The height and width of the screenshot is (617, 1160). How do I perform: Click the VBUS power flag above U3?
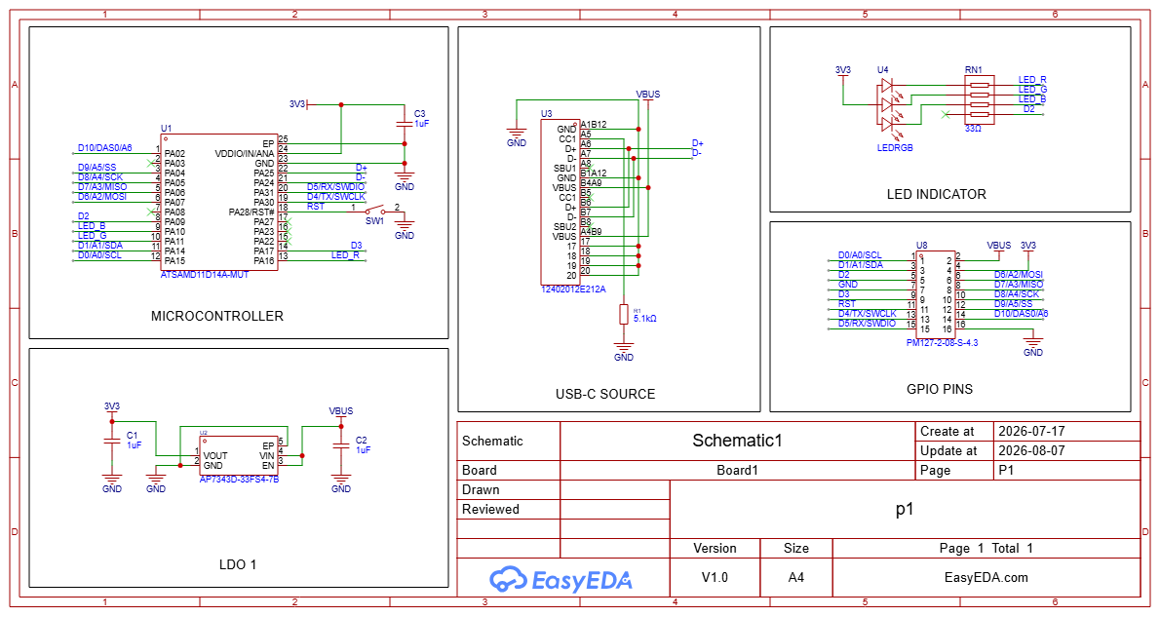(x=648, y=97)
